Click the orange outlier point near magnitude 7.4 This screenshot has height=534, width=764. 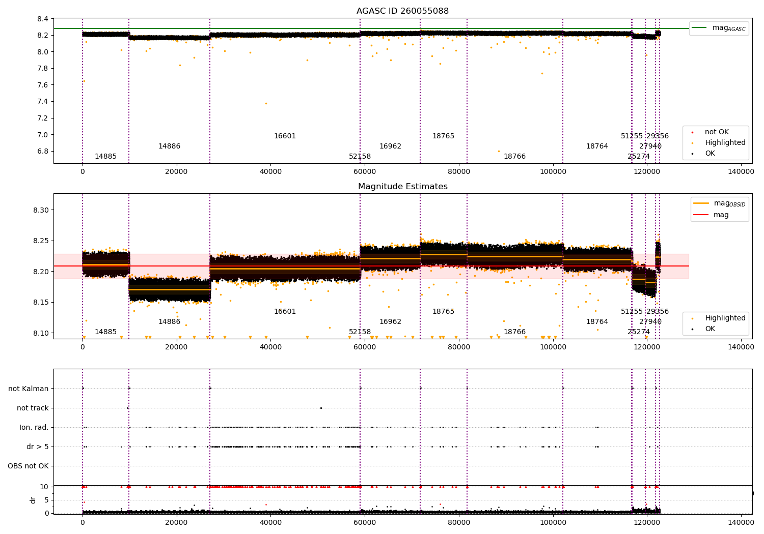(x=266, y=103)
